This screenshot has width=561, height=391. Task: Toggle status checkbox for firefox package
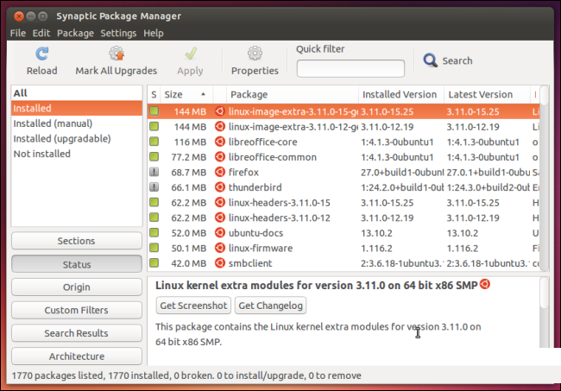tap(154, 173)
